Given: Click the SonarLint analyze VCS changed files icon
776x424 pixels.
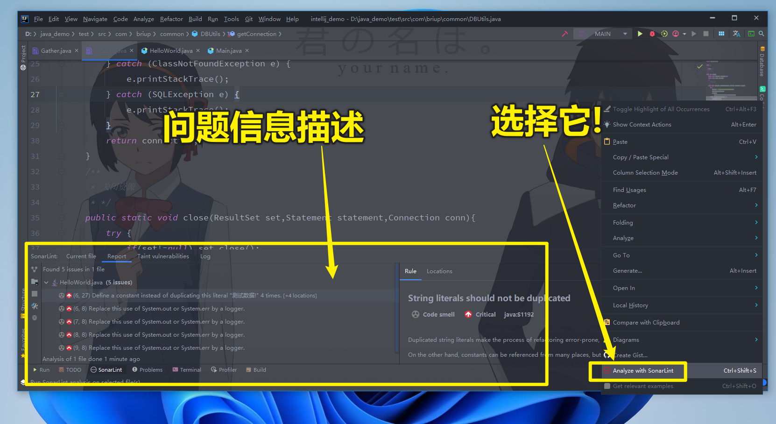Looking at the screenshot, I should coord(35,269).
